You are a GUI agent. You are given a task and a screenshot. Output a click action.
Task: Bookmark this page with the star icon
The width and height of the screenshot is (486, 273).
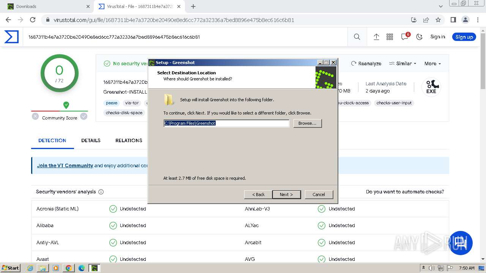(438, 20)
